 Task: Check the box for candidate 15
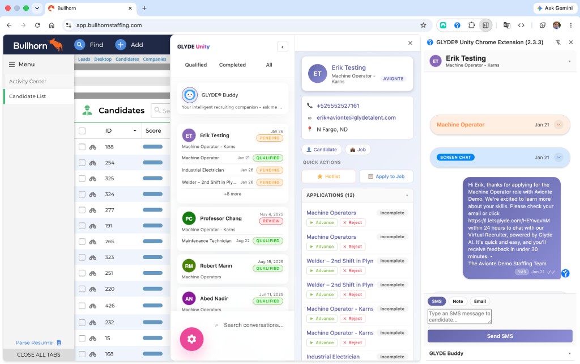tap(82, 338)
